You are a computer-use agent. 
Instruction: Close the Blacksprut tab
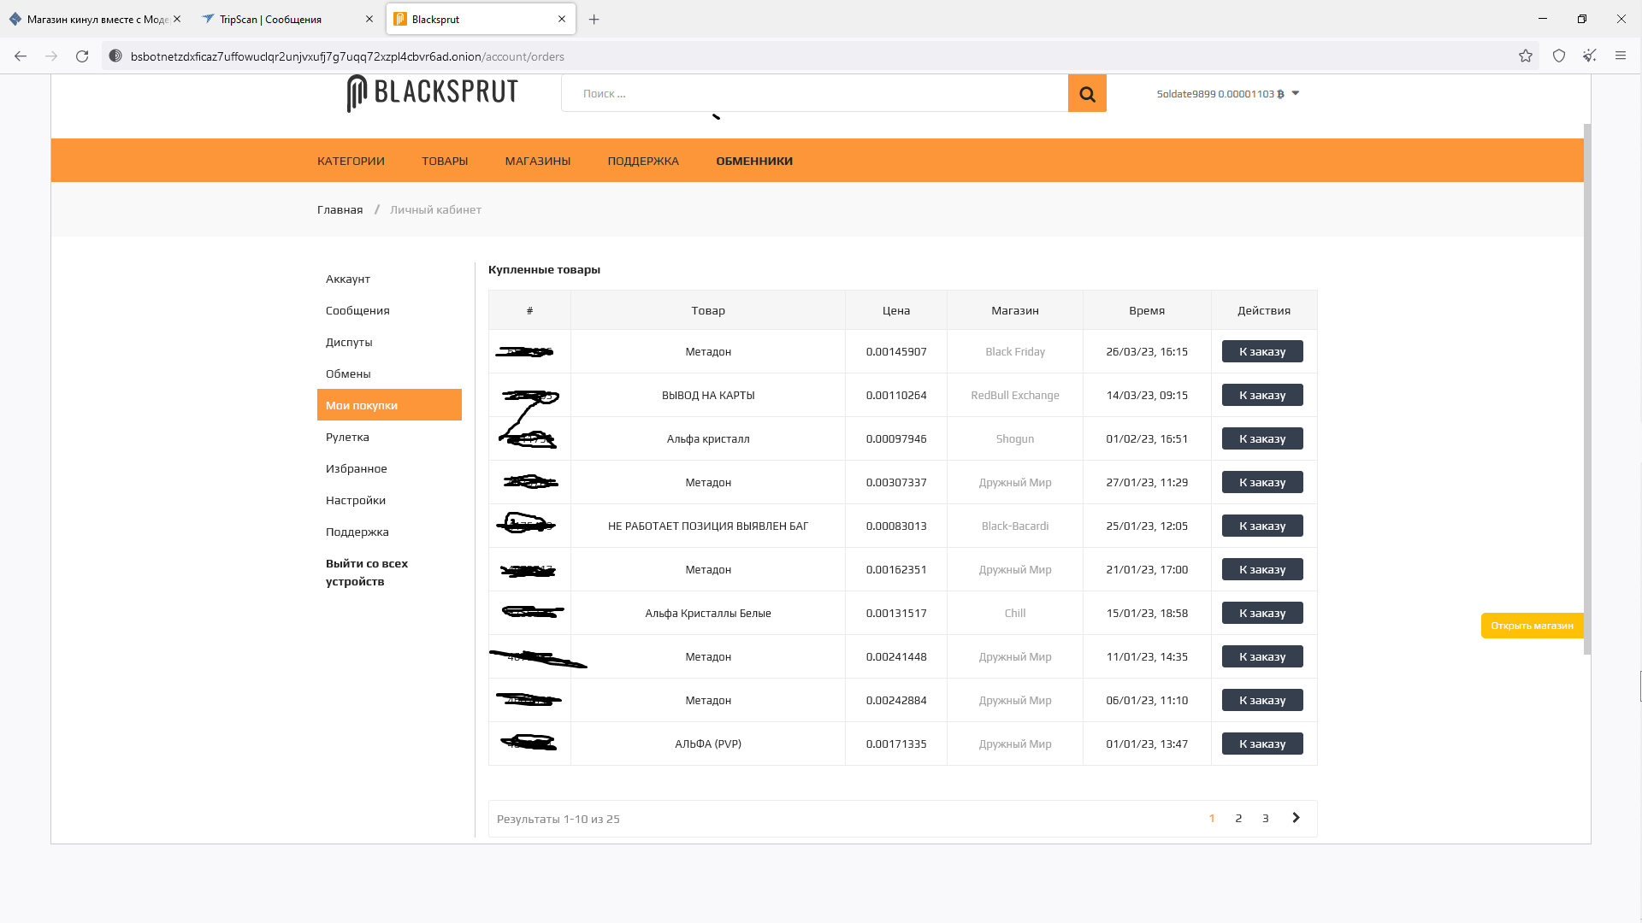click(x=562, y=19)
